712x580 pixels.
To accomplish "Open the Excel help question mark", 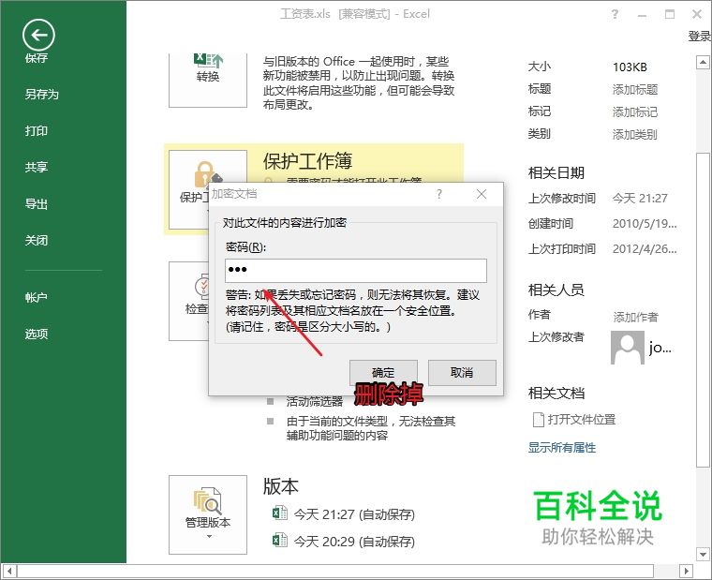I will [x=615, y=14].
